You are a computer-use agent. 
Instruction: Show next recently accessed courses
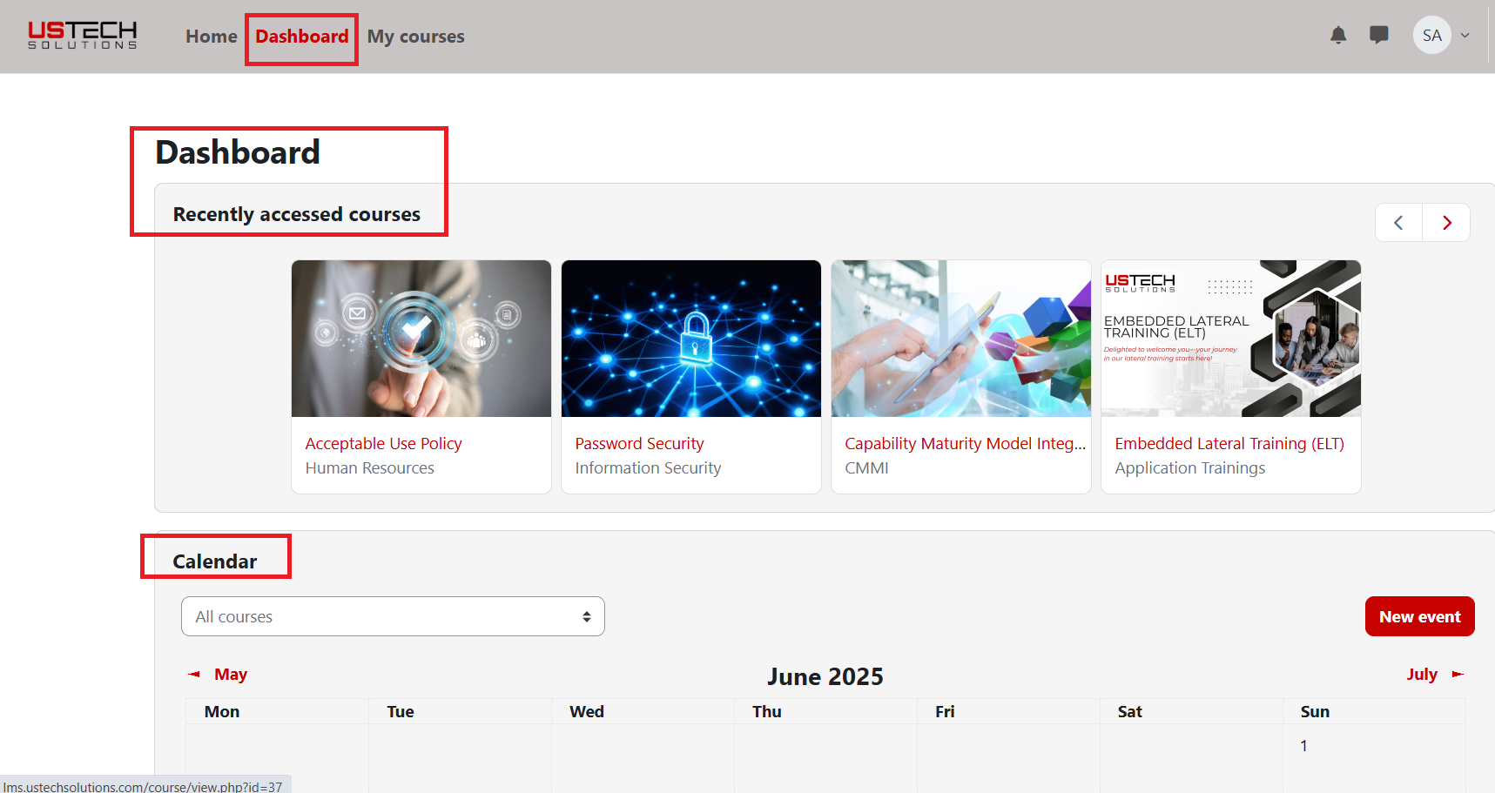click(x=1446, y=223)
